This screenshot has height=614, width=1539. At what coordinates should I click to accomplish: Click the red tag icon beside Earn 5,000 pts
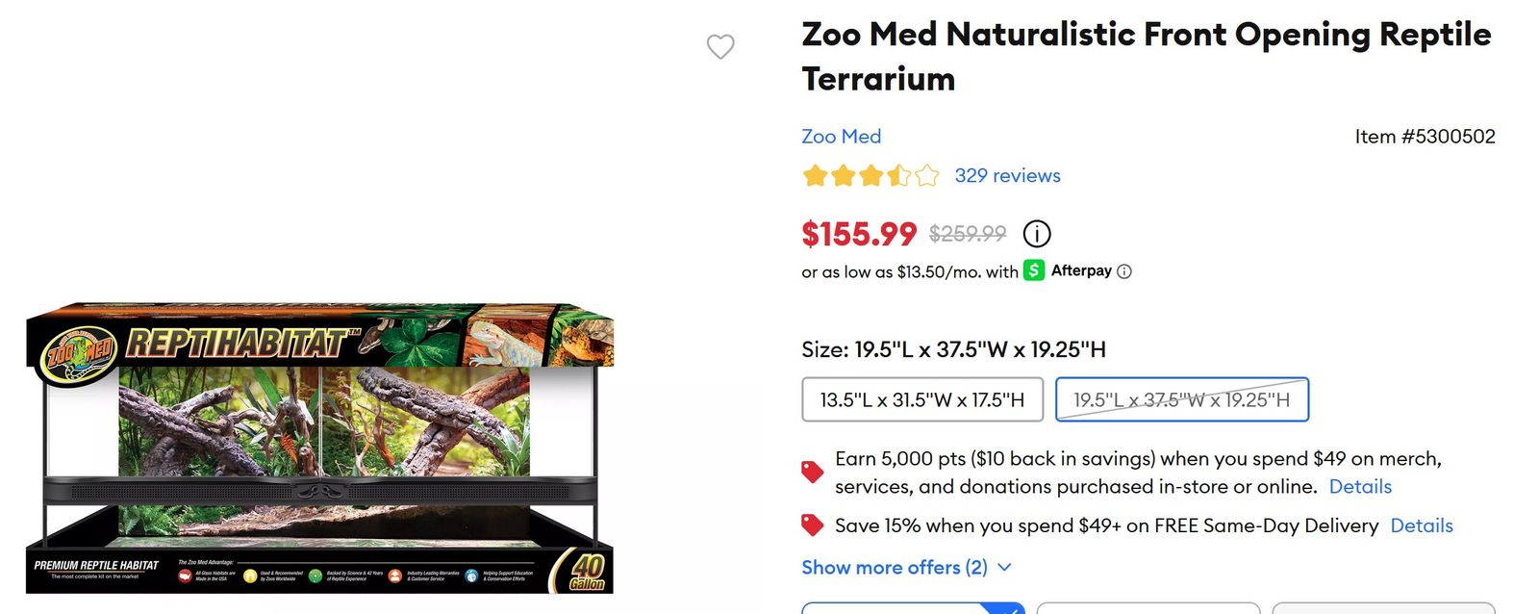(813, 472)
